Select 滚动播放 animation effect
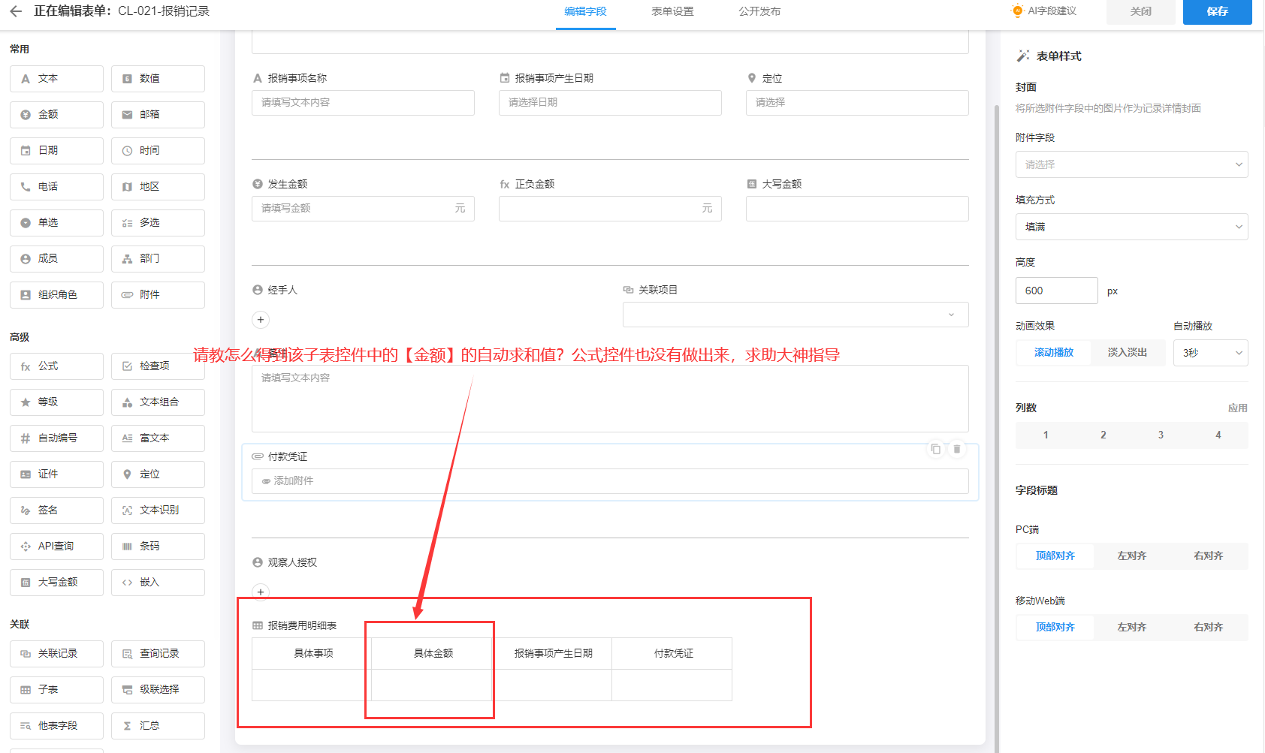 [x=1053, y=353]
